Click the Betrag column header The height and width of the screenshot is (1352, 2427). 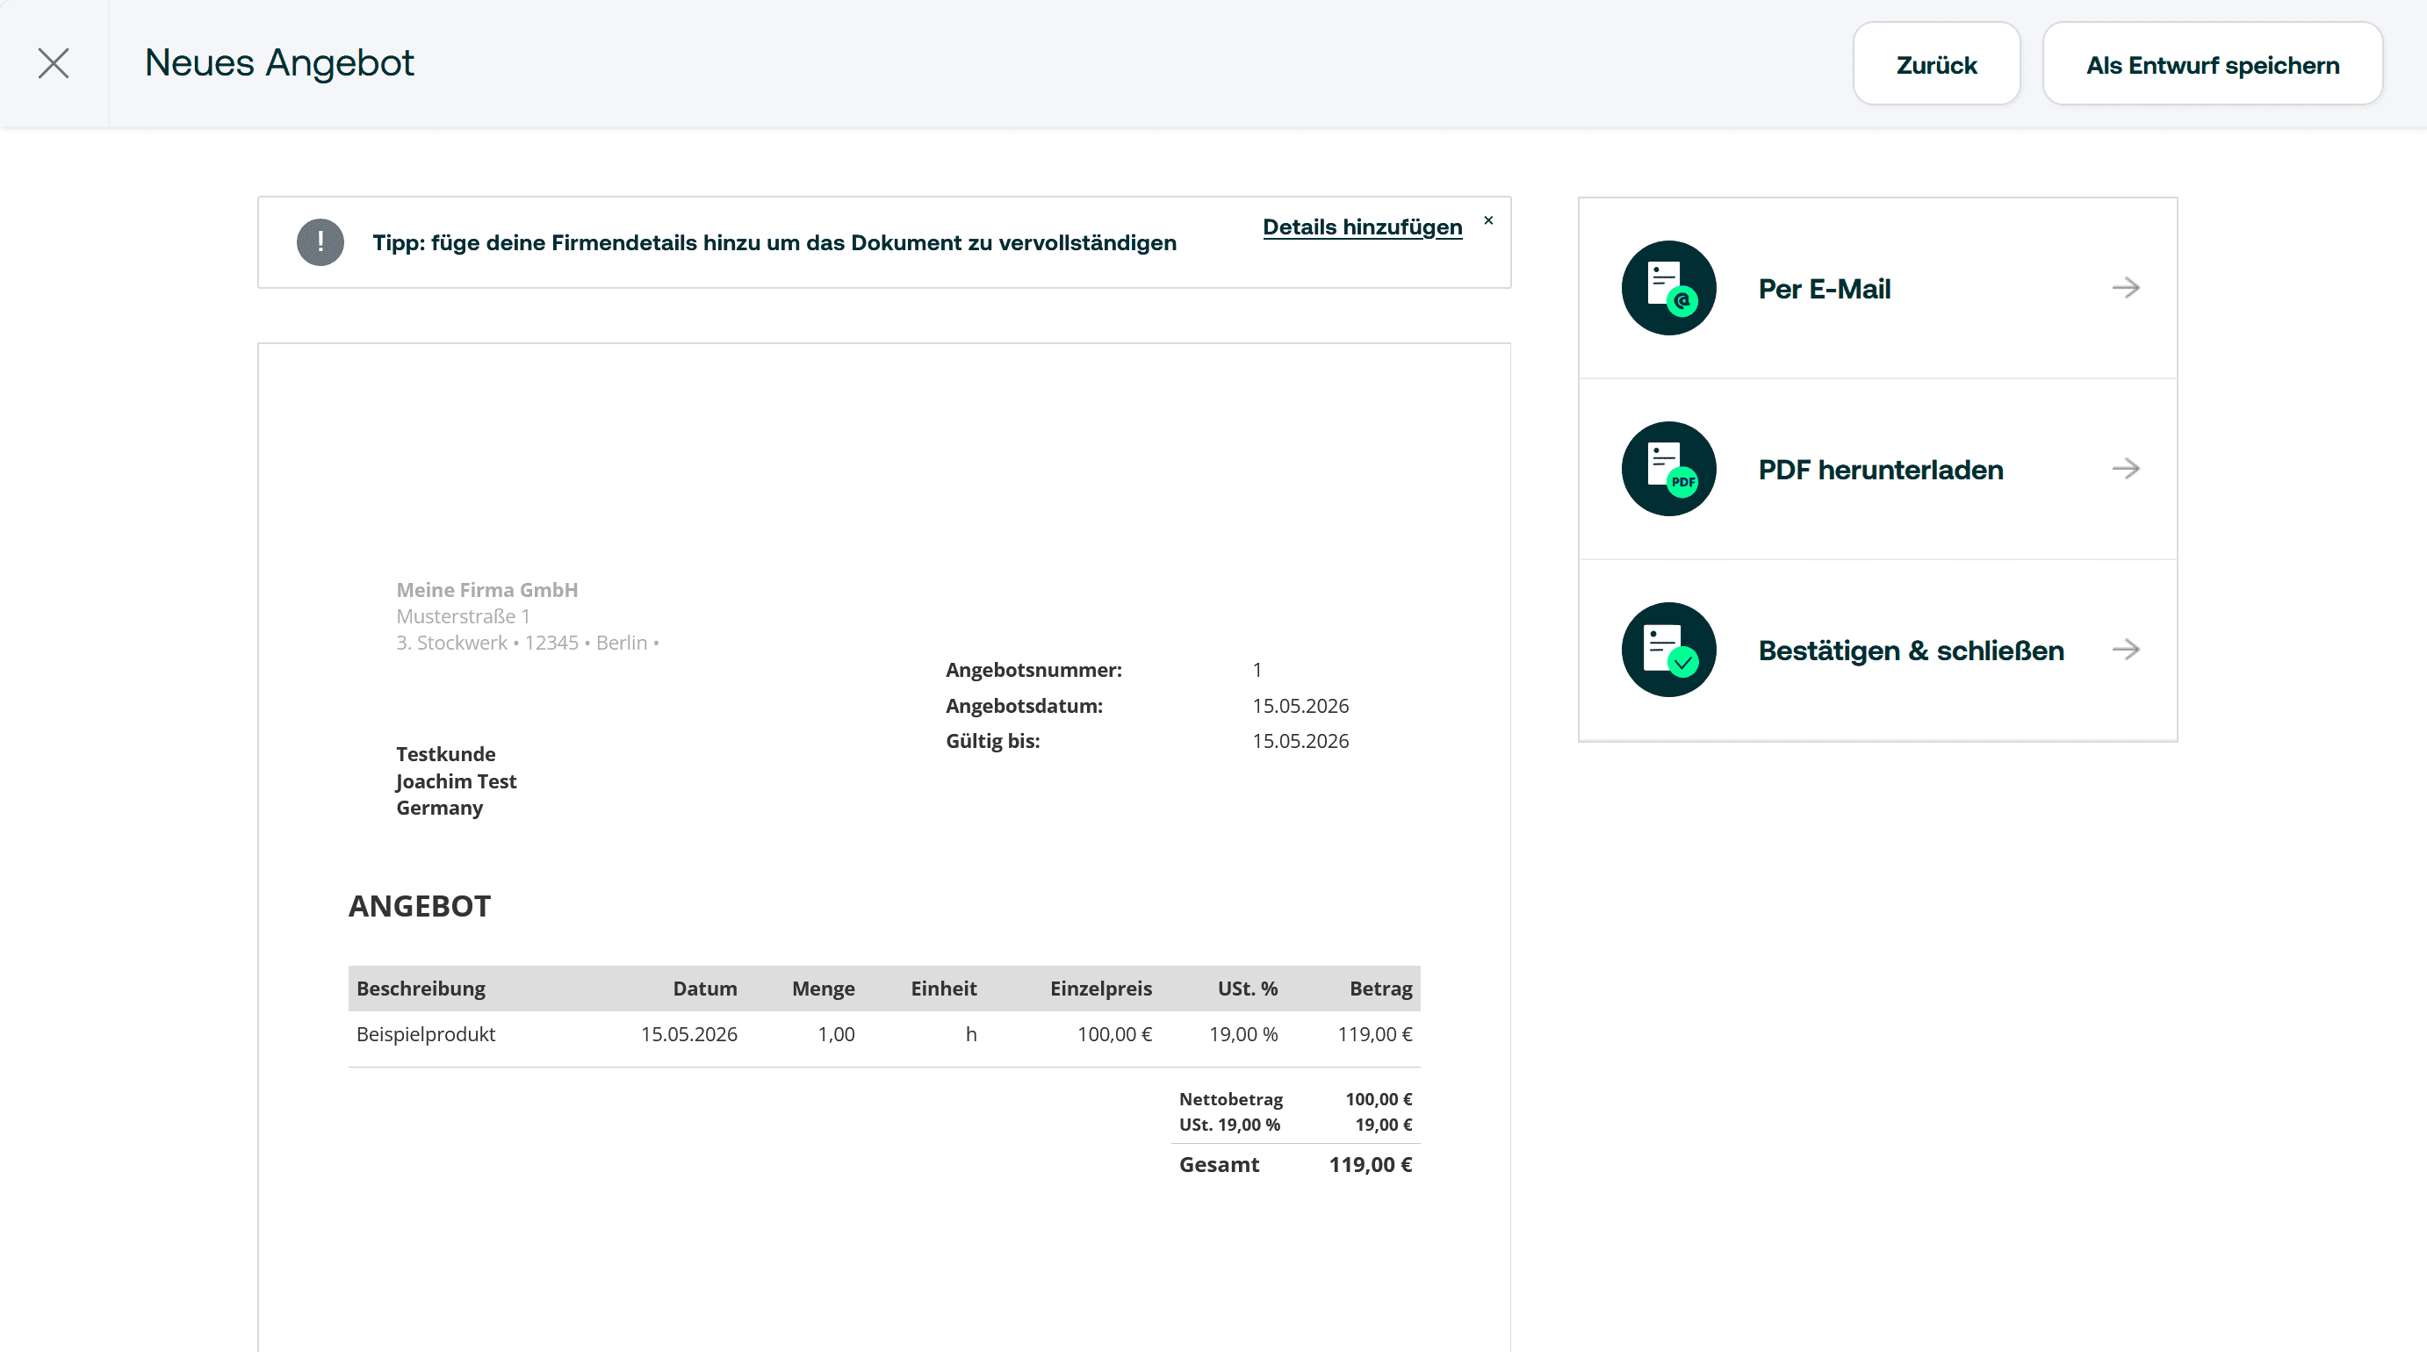(1380, 989)
